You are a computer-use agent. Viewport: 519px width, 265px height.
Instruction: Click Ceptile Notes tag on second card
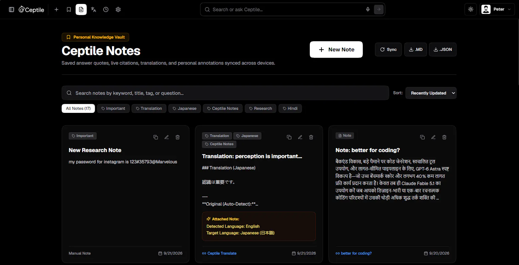tap(219, 144)
